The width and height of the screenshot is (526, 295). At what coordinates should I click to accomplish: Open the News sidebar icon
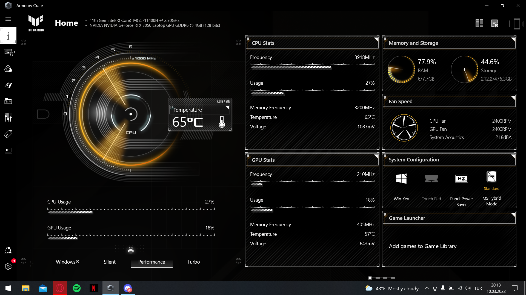tap(8, 151)
